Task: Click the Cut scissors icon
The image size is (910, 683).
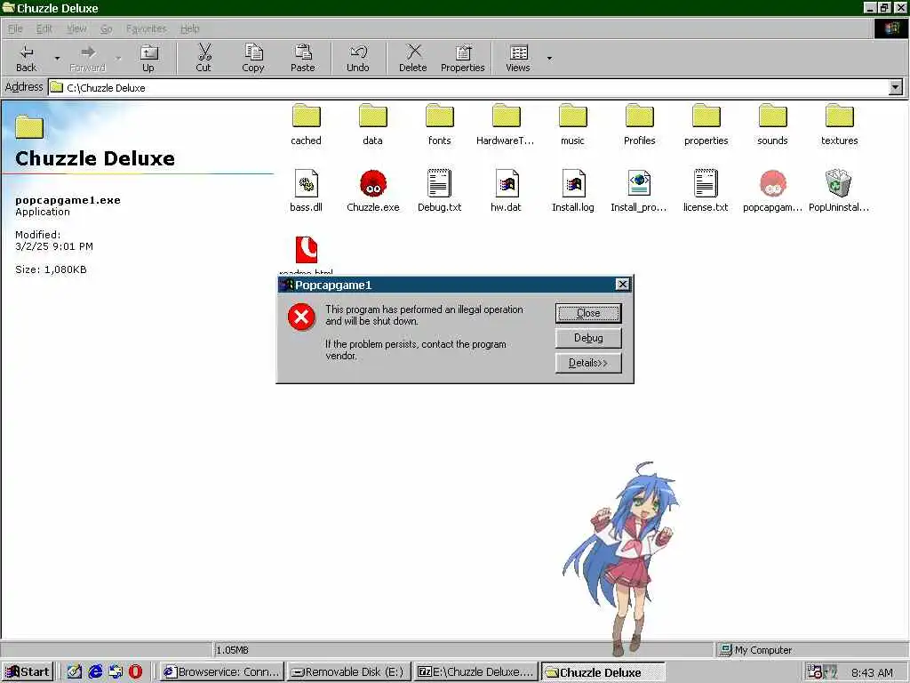Action: click(204, 58)
